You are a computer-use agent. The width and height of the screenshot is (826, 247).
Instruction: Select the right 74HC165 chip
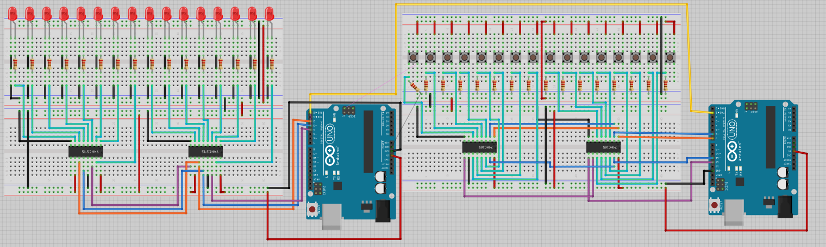click(603, 147)
